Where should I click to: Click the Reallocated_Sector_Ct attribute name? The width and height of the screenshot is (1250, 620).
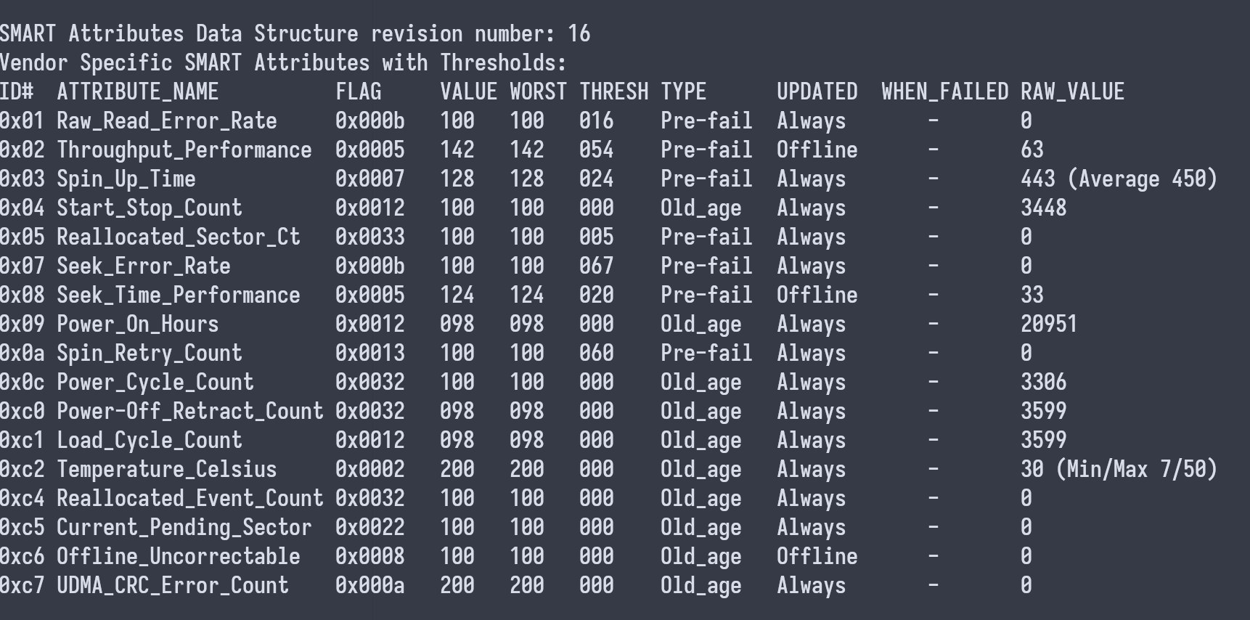tap(178, 237)
